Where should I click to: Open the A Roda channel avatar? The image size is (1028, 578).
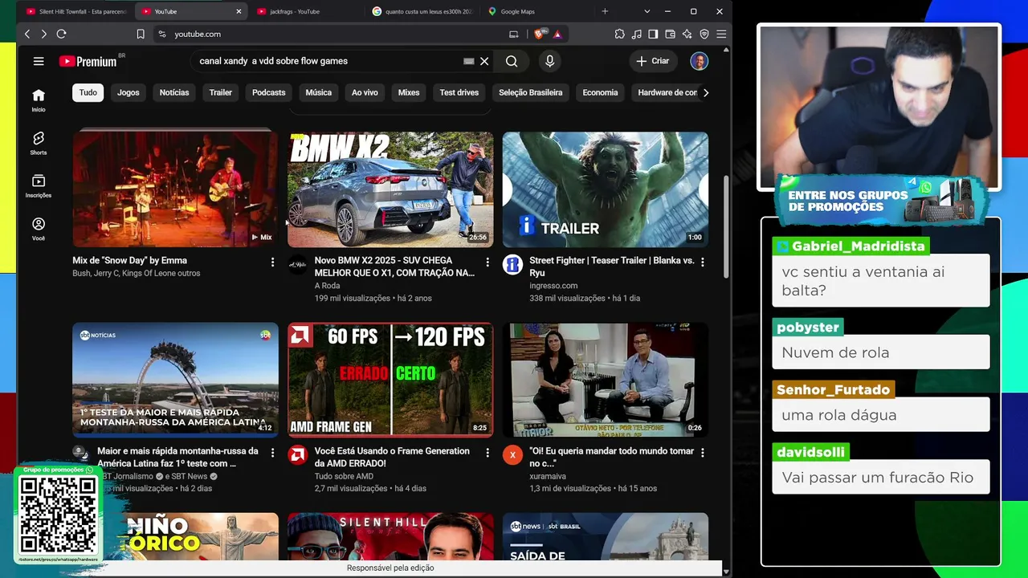click(x=297, y=265)
